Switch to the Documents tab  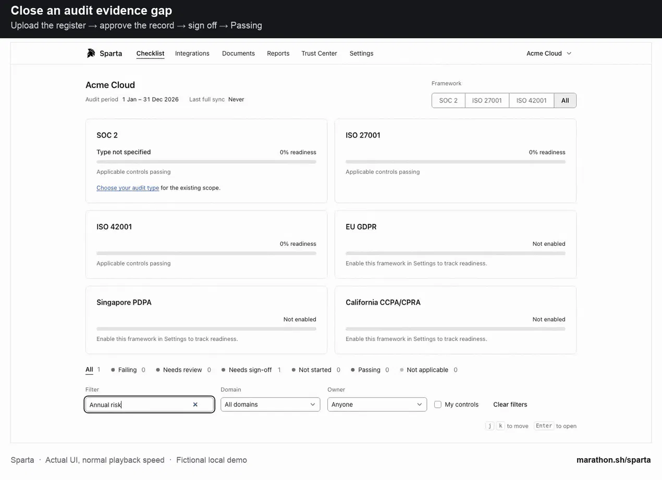[x=238, y=53]
